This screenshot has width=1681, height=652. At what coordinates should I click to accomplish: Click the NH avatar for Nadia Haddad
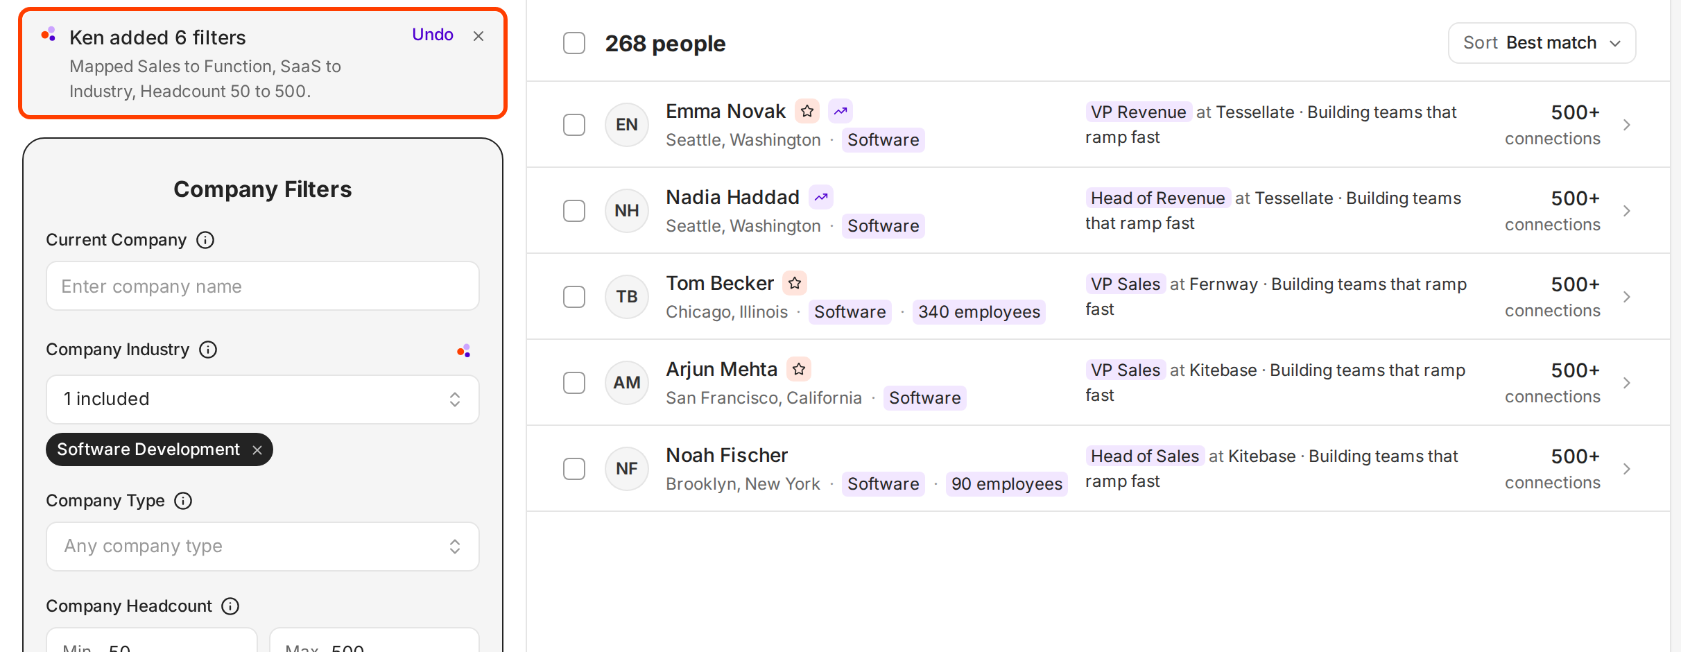(x=627, y=211)
